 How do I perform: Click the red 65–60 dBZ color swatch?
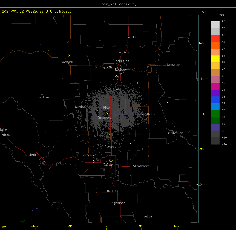[215, 38]
